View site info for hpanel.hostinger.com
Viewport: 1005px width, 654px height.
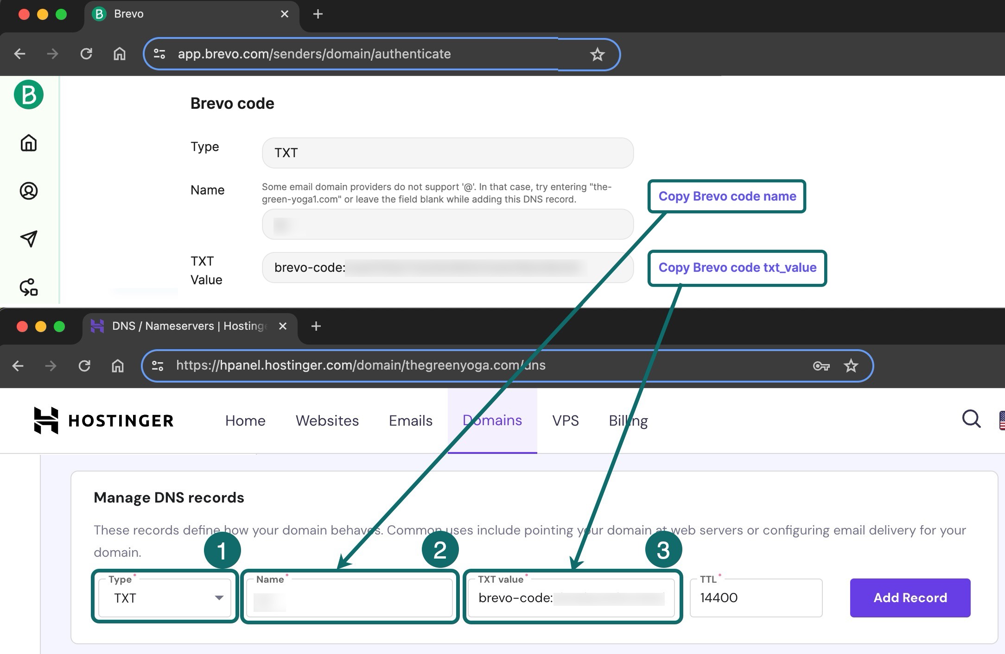pyautogui.click(x=158, y=366)
